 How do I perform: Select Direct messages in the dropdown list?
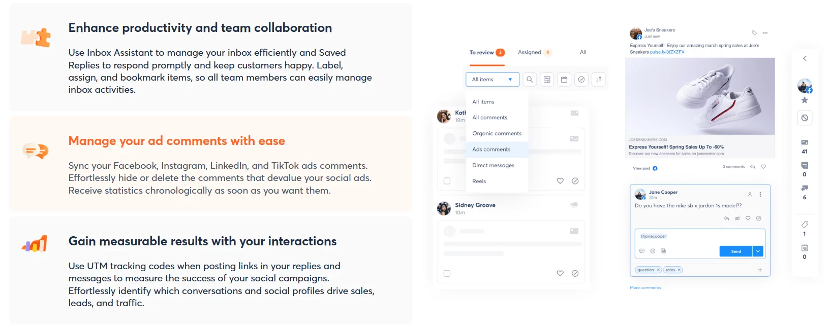click(497, 165)
